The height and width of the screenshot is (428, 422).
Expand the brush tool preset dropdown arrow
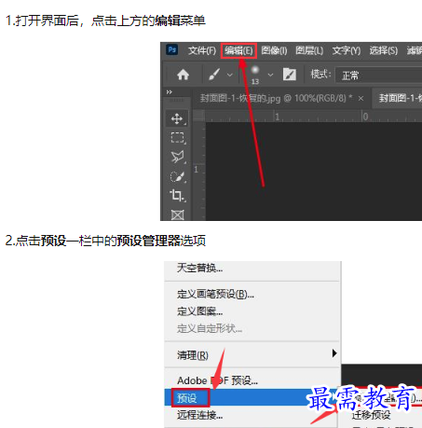click(230, 75)
